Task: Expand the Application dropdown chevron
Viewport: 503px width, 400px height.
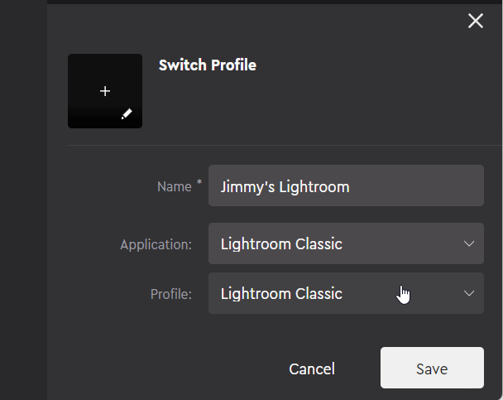Action: [469, 244]
